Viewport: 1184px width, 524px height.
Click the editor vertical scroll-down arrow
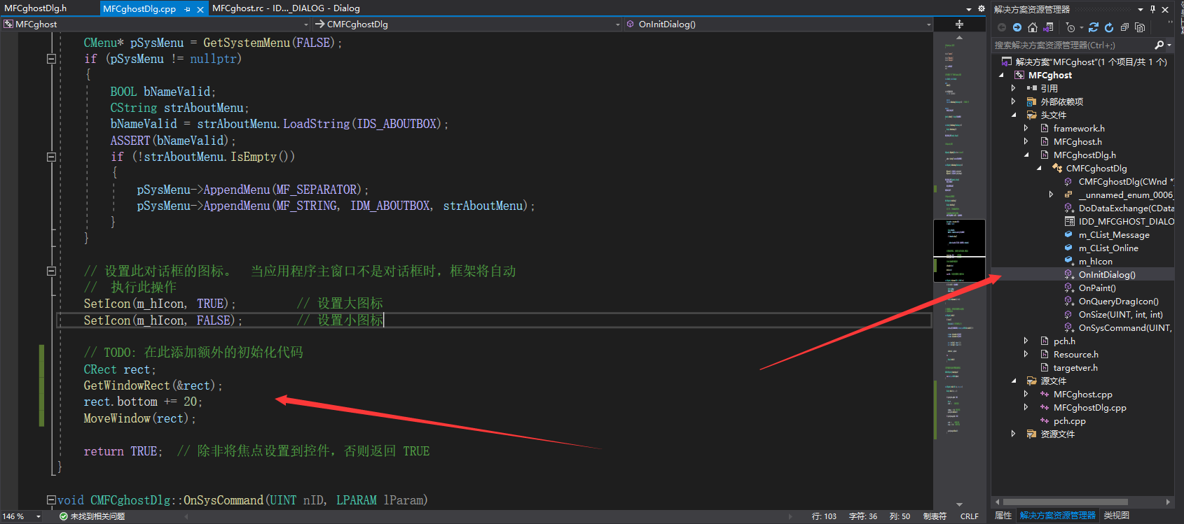point(959,504)
